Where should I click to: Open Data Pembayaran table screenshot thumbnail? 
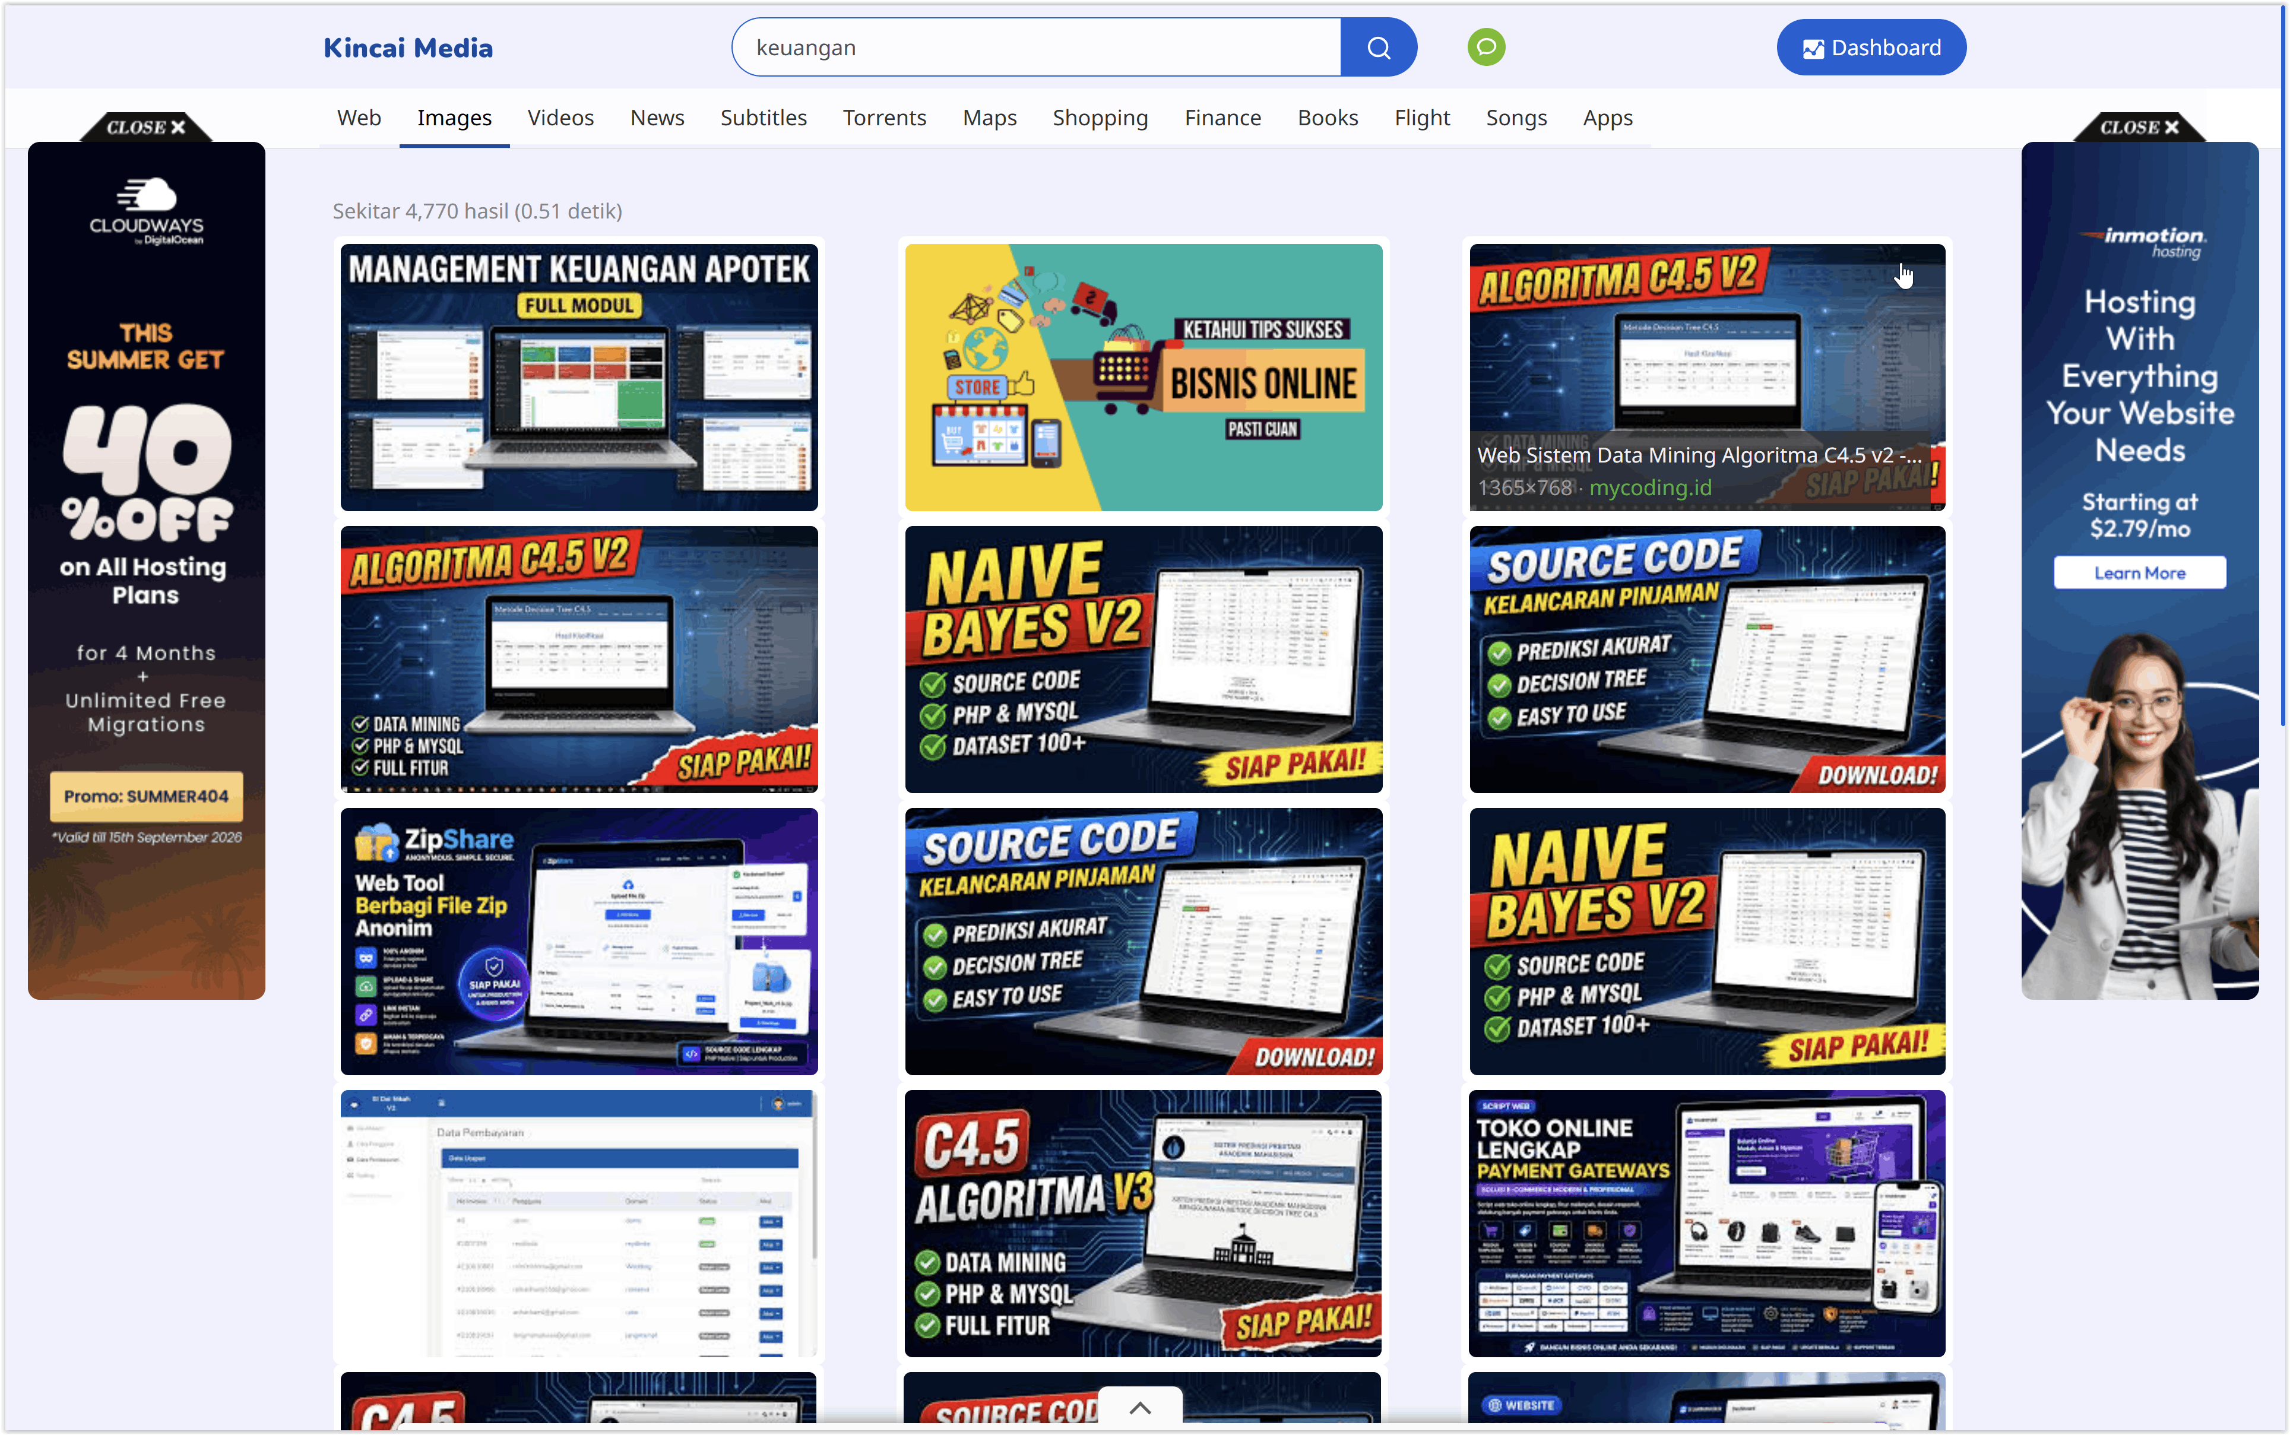click(x=579, y=1222)
